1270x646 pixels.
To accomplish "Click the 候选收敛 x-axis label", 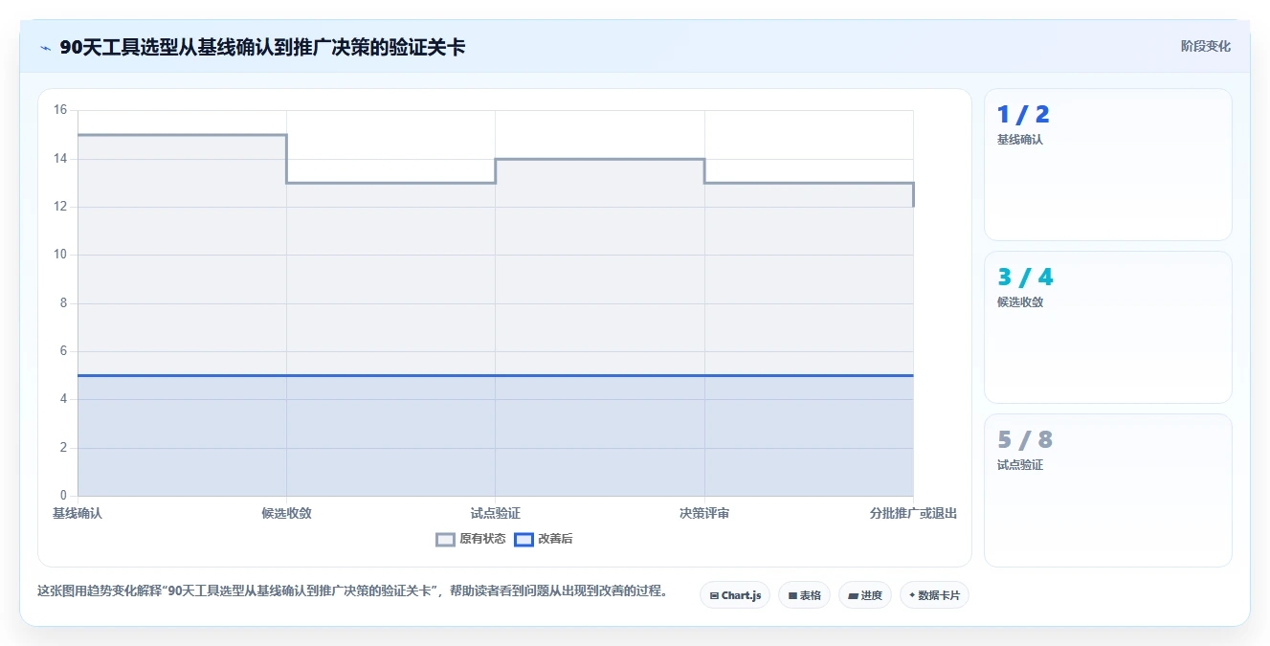I will [286, 513].
